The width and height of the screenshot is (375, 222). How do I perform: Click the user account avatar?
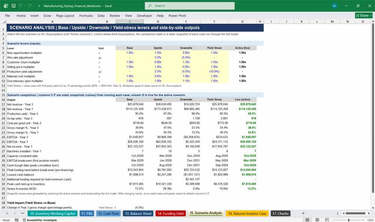[334, 6]
